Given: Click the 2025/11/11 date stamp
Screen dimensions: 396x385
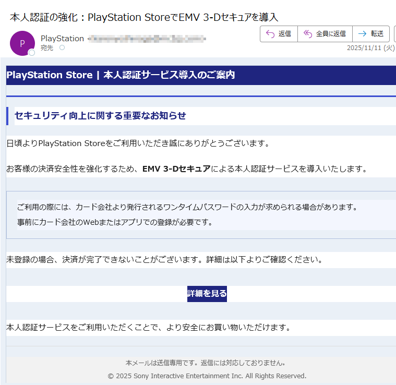Looking at the screenshot, I should coord(370,47).
